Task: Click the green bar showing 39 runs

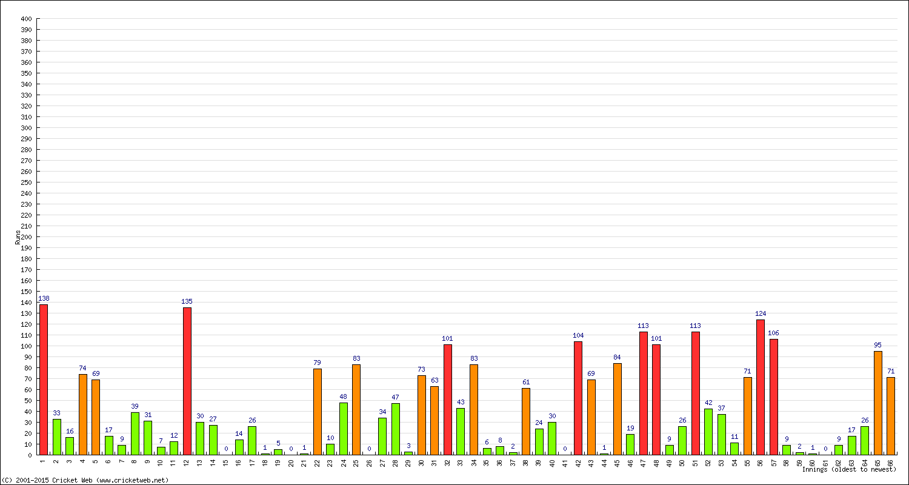Action: click(135, 433)
